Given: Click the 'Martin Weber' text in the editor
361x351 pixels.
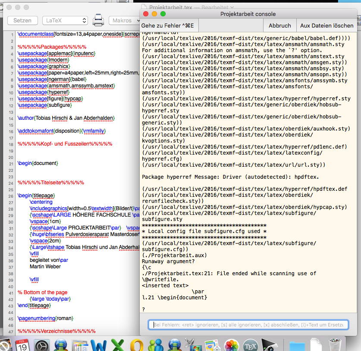Looking at the screenshot, I should (x=45, y=267).
